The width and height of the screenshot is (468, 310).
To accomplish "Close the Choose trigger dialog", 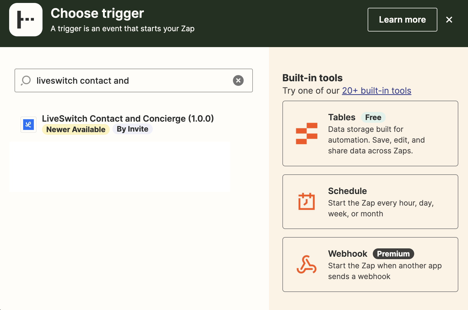I will [449, 20].
